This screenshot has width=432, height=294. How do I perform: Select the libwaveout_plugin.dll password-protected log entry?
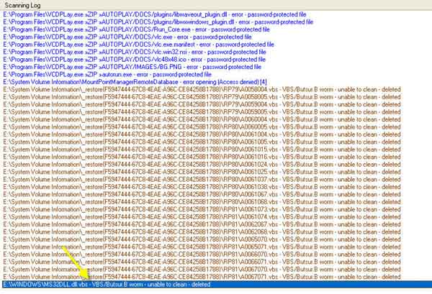155,14
